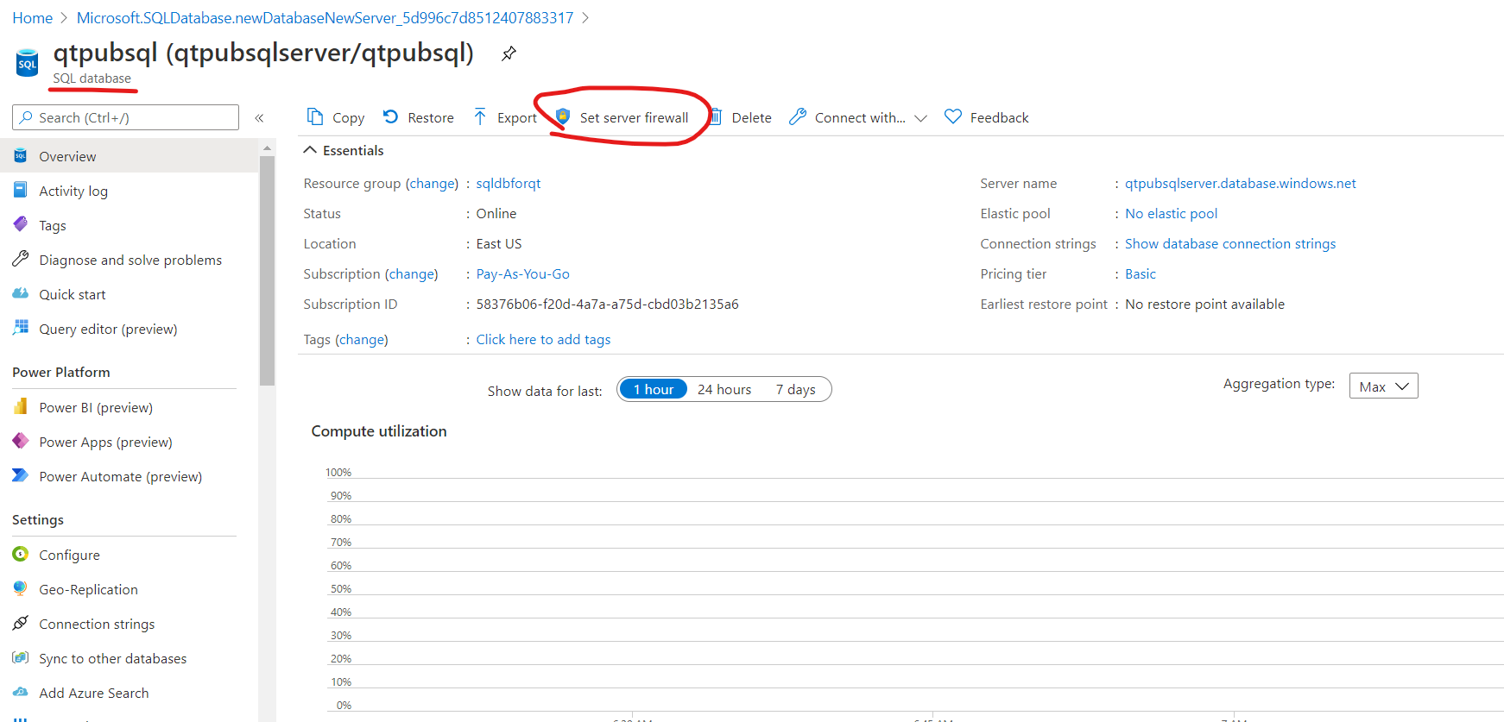Screen dimensions: 1504x722
Task: Open the Power Automate (preview) icon
Action: 21,475
